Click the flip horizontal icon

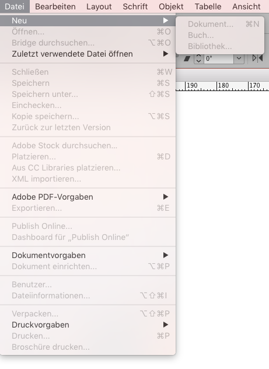click(257, 58)
